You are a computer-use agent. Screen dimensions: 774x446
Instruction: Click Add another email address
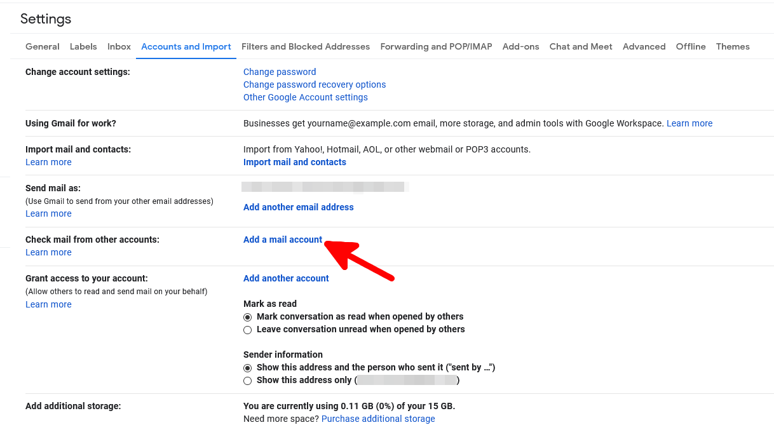(298, 207)
